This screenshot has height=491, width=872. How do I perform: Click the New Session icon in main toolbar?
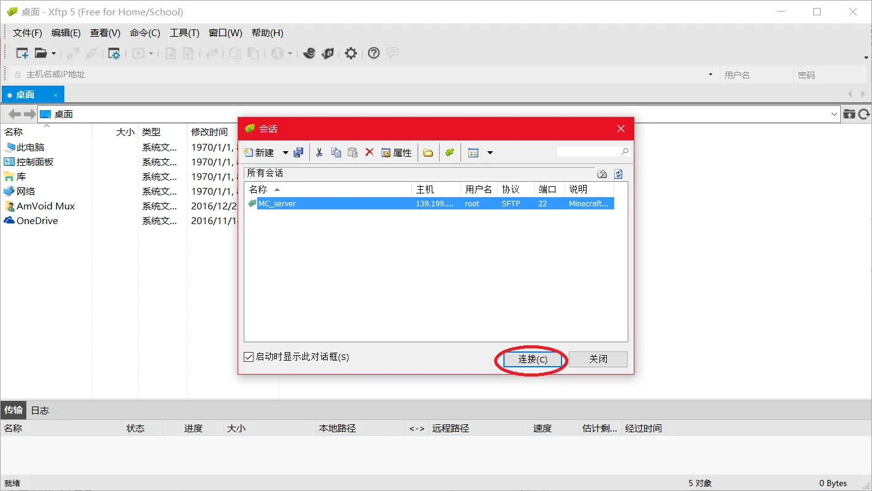[x=22, y=53]
